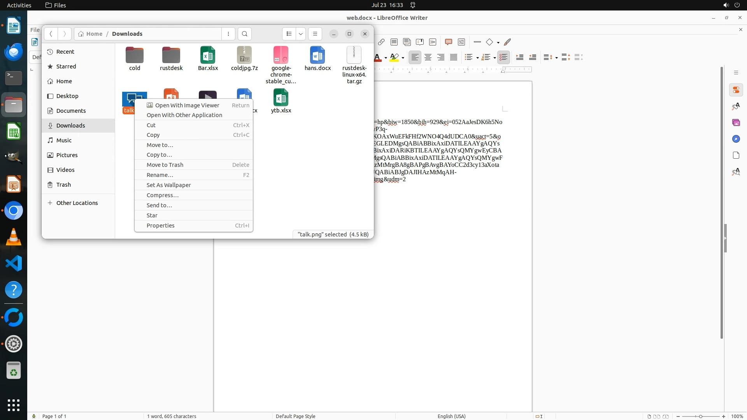
Task: Expand the unordered list bullet dropdown
Action: point(477,58)
